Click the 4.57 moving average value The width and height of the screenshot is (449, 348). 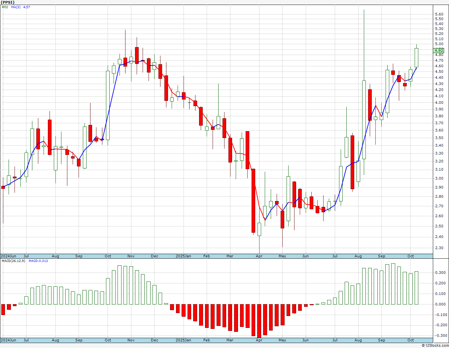coord(26,7)
